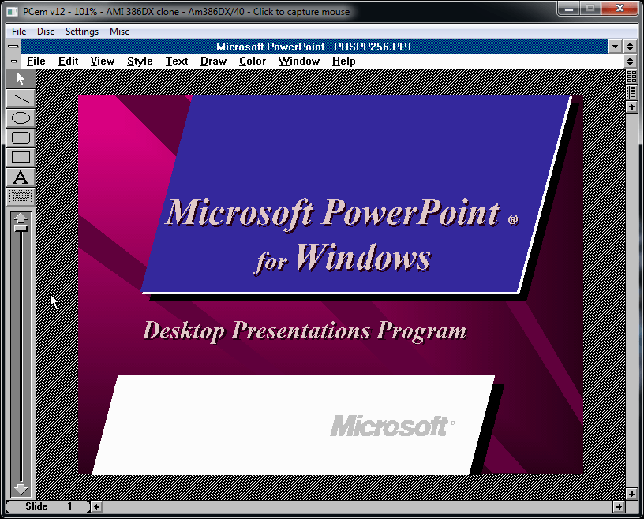Open the Edit menu
The image size is (644, 519).
pos(68,62)
